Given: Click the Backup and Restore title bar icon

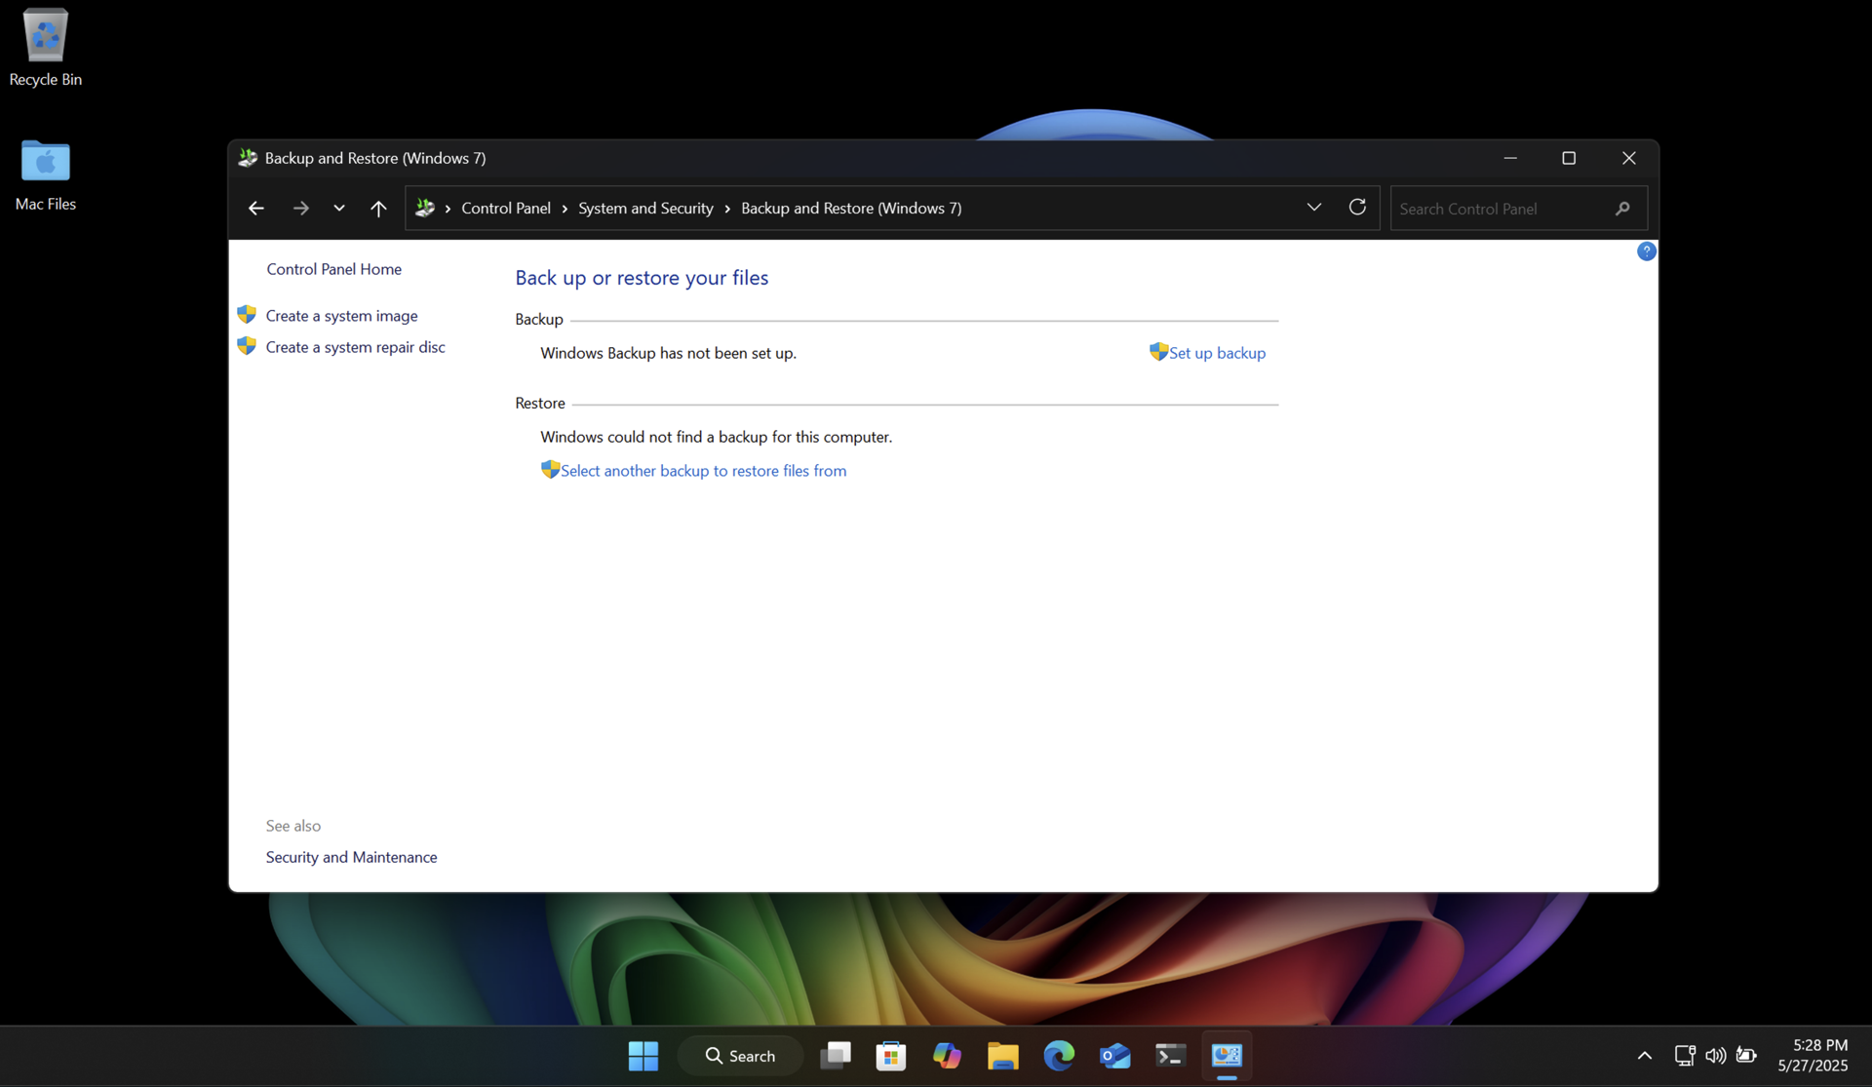Looking at the screenshot, I should [x=248, y=158].
